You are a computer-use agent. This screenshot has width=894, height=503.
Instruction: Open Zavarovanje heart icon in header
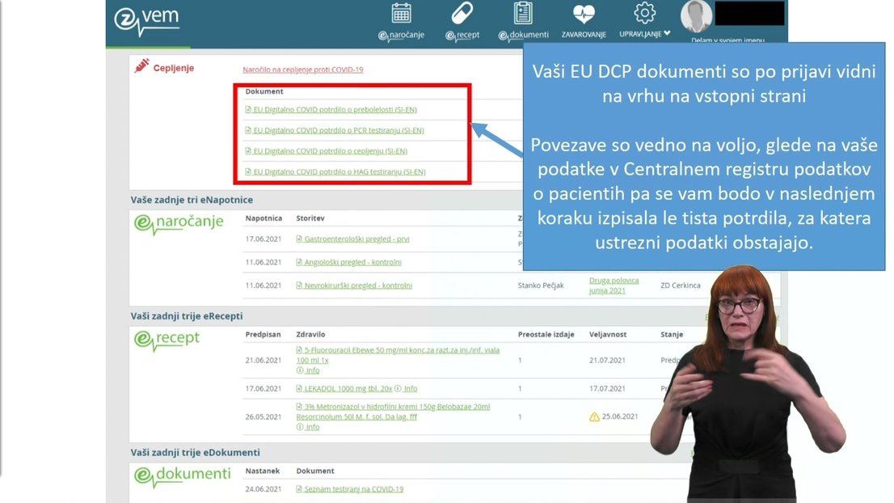(x=584, y=14)
